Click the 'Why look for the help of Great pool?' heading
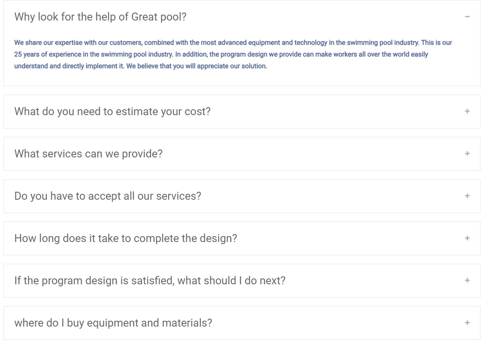The width and height of the screenshot is (486, 345). tap(100, 17)
